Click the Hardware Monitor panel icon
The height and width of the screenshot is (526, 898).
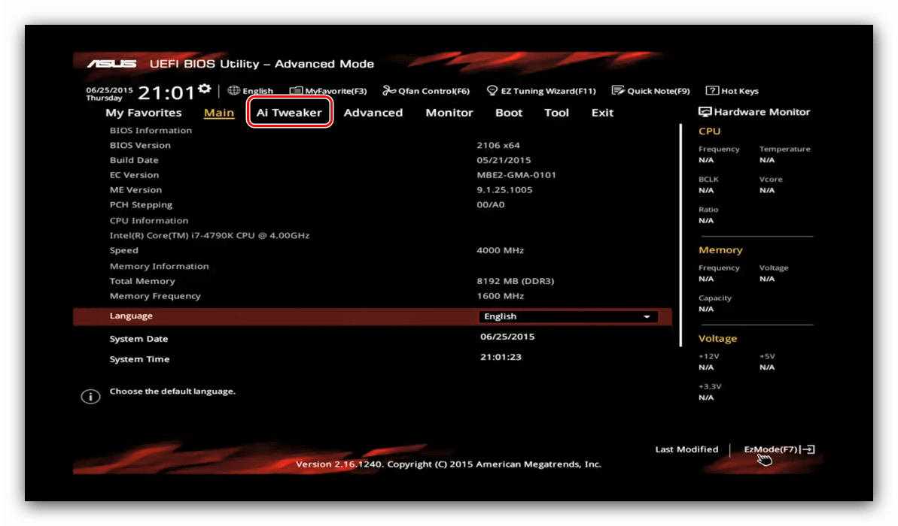pos(705,111)
